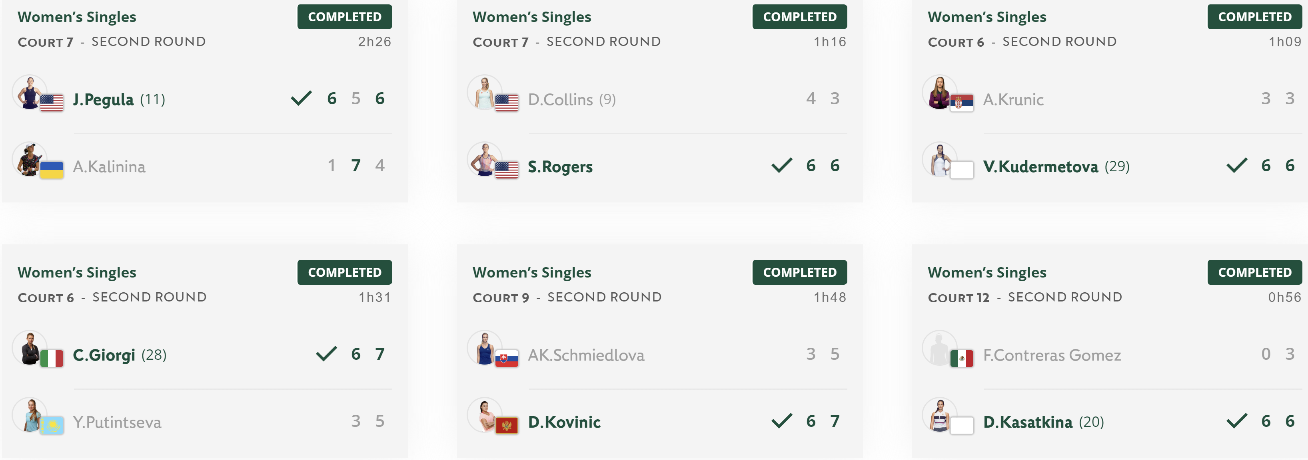Click COMPLETED badge on Pegula vs Kalinina match
Viewport: 1308px width, 460px height.
click(x=345, y=17)
